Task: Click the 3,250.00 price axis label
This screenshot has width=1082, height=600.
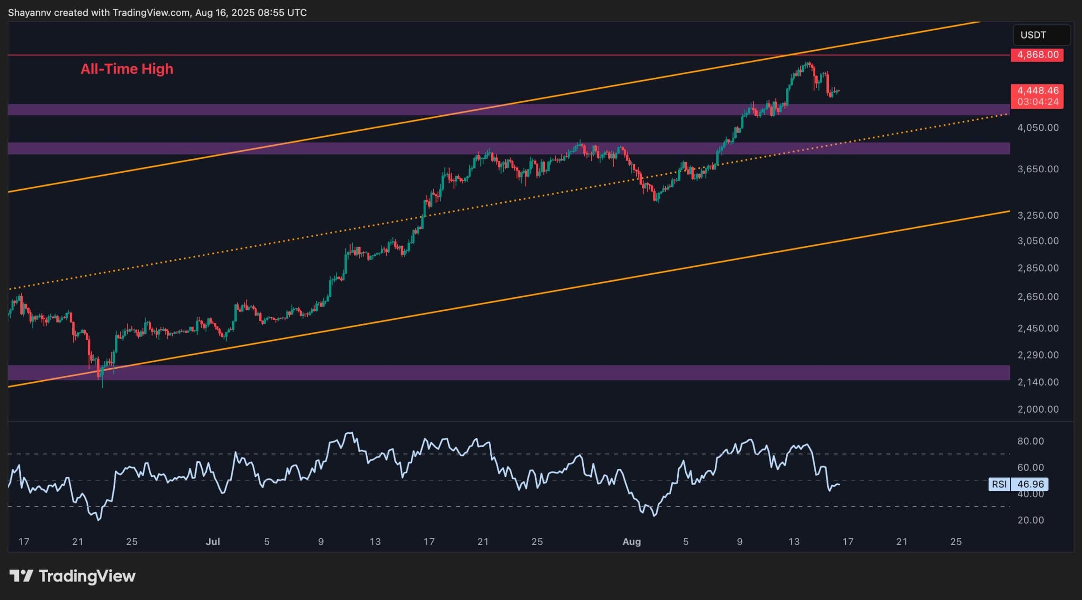Action: (x=1038, y=215)
